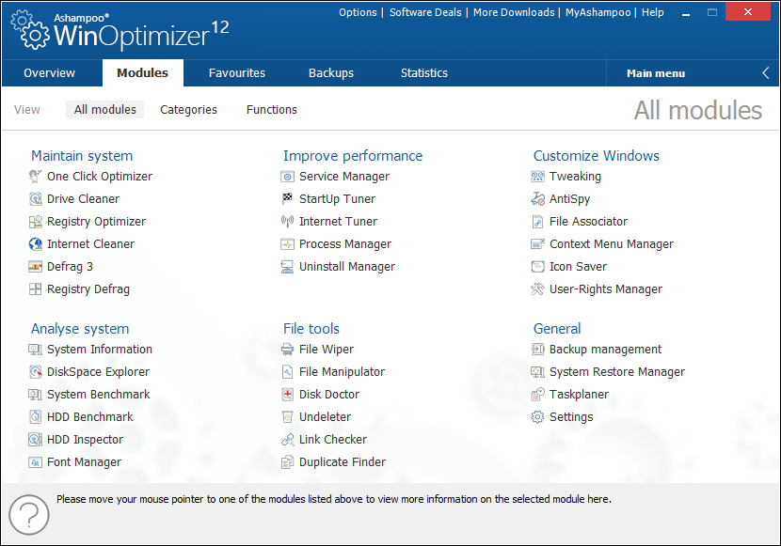The image size is (781, 546).
Task: Open Software Deals link
Action: 425,12
